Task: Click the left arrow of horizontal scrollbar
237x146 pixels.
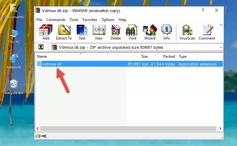Action: pos(38,128)
